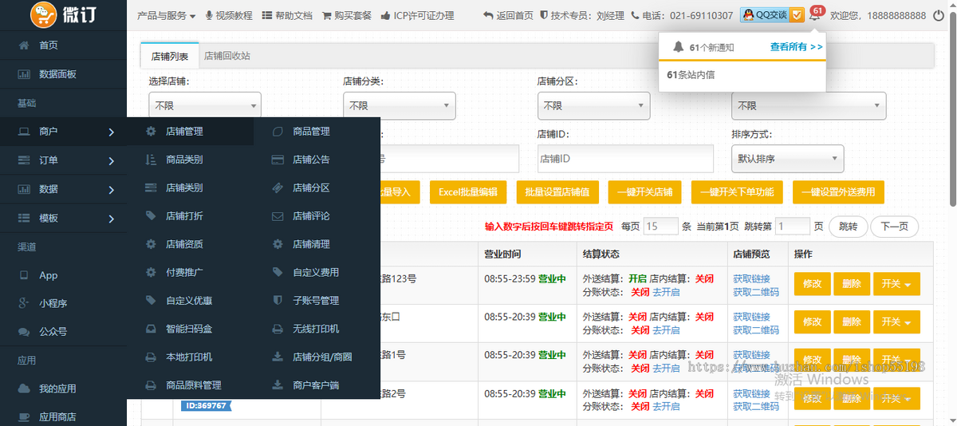Click the 店铺ID input field
The width and height of the screenshot is (957, 426).
coord(625,159)
